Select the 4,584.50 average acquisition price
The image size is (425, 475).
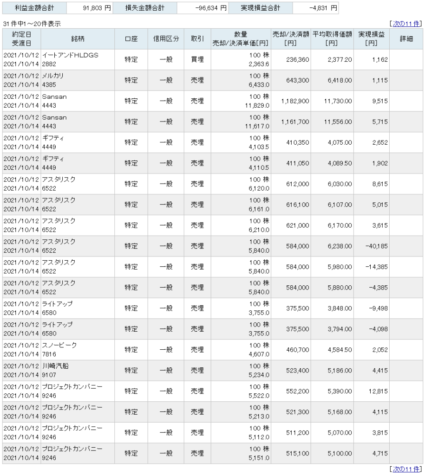tap(340, 350)
